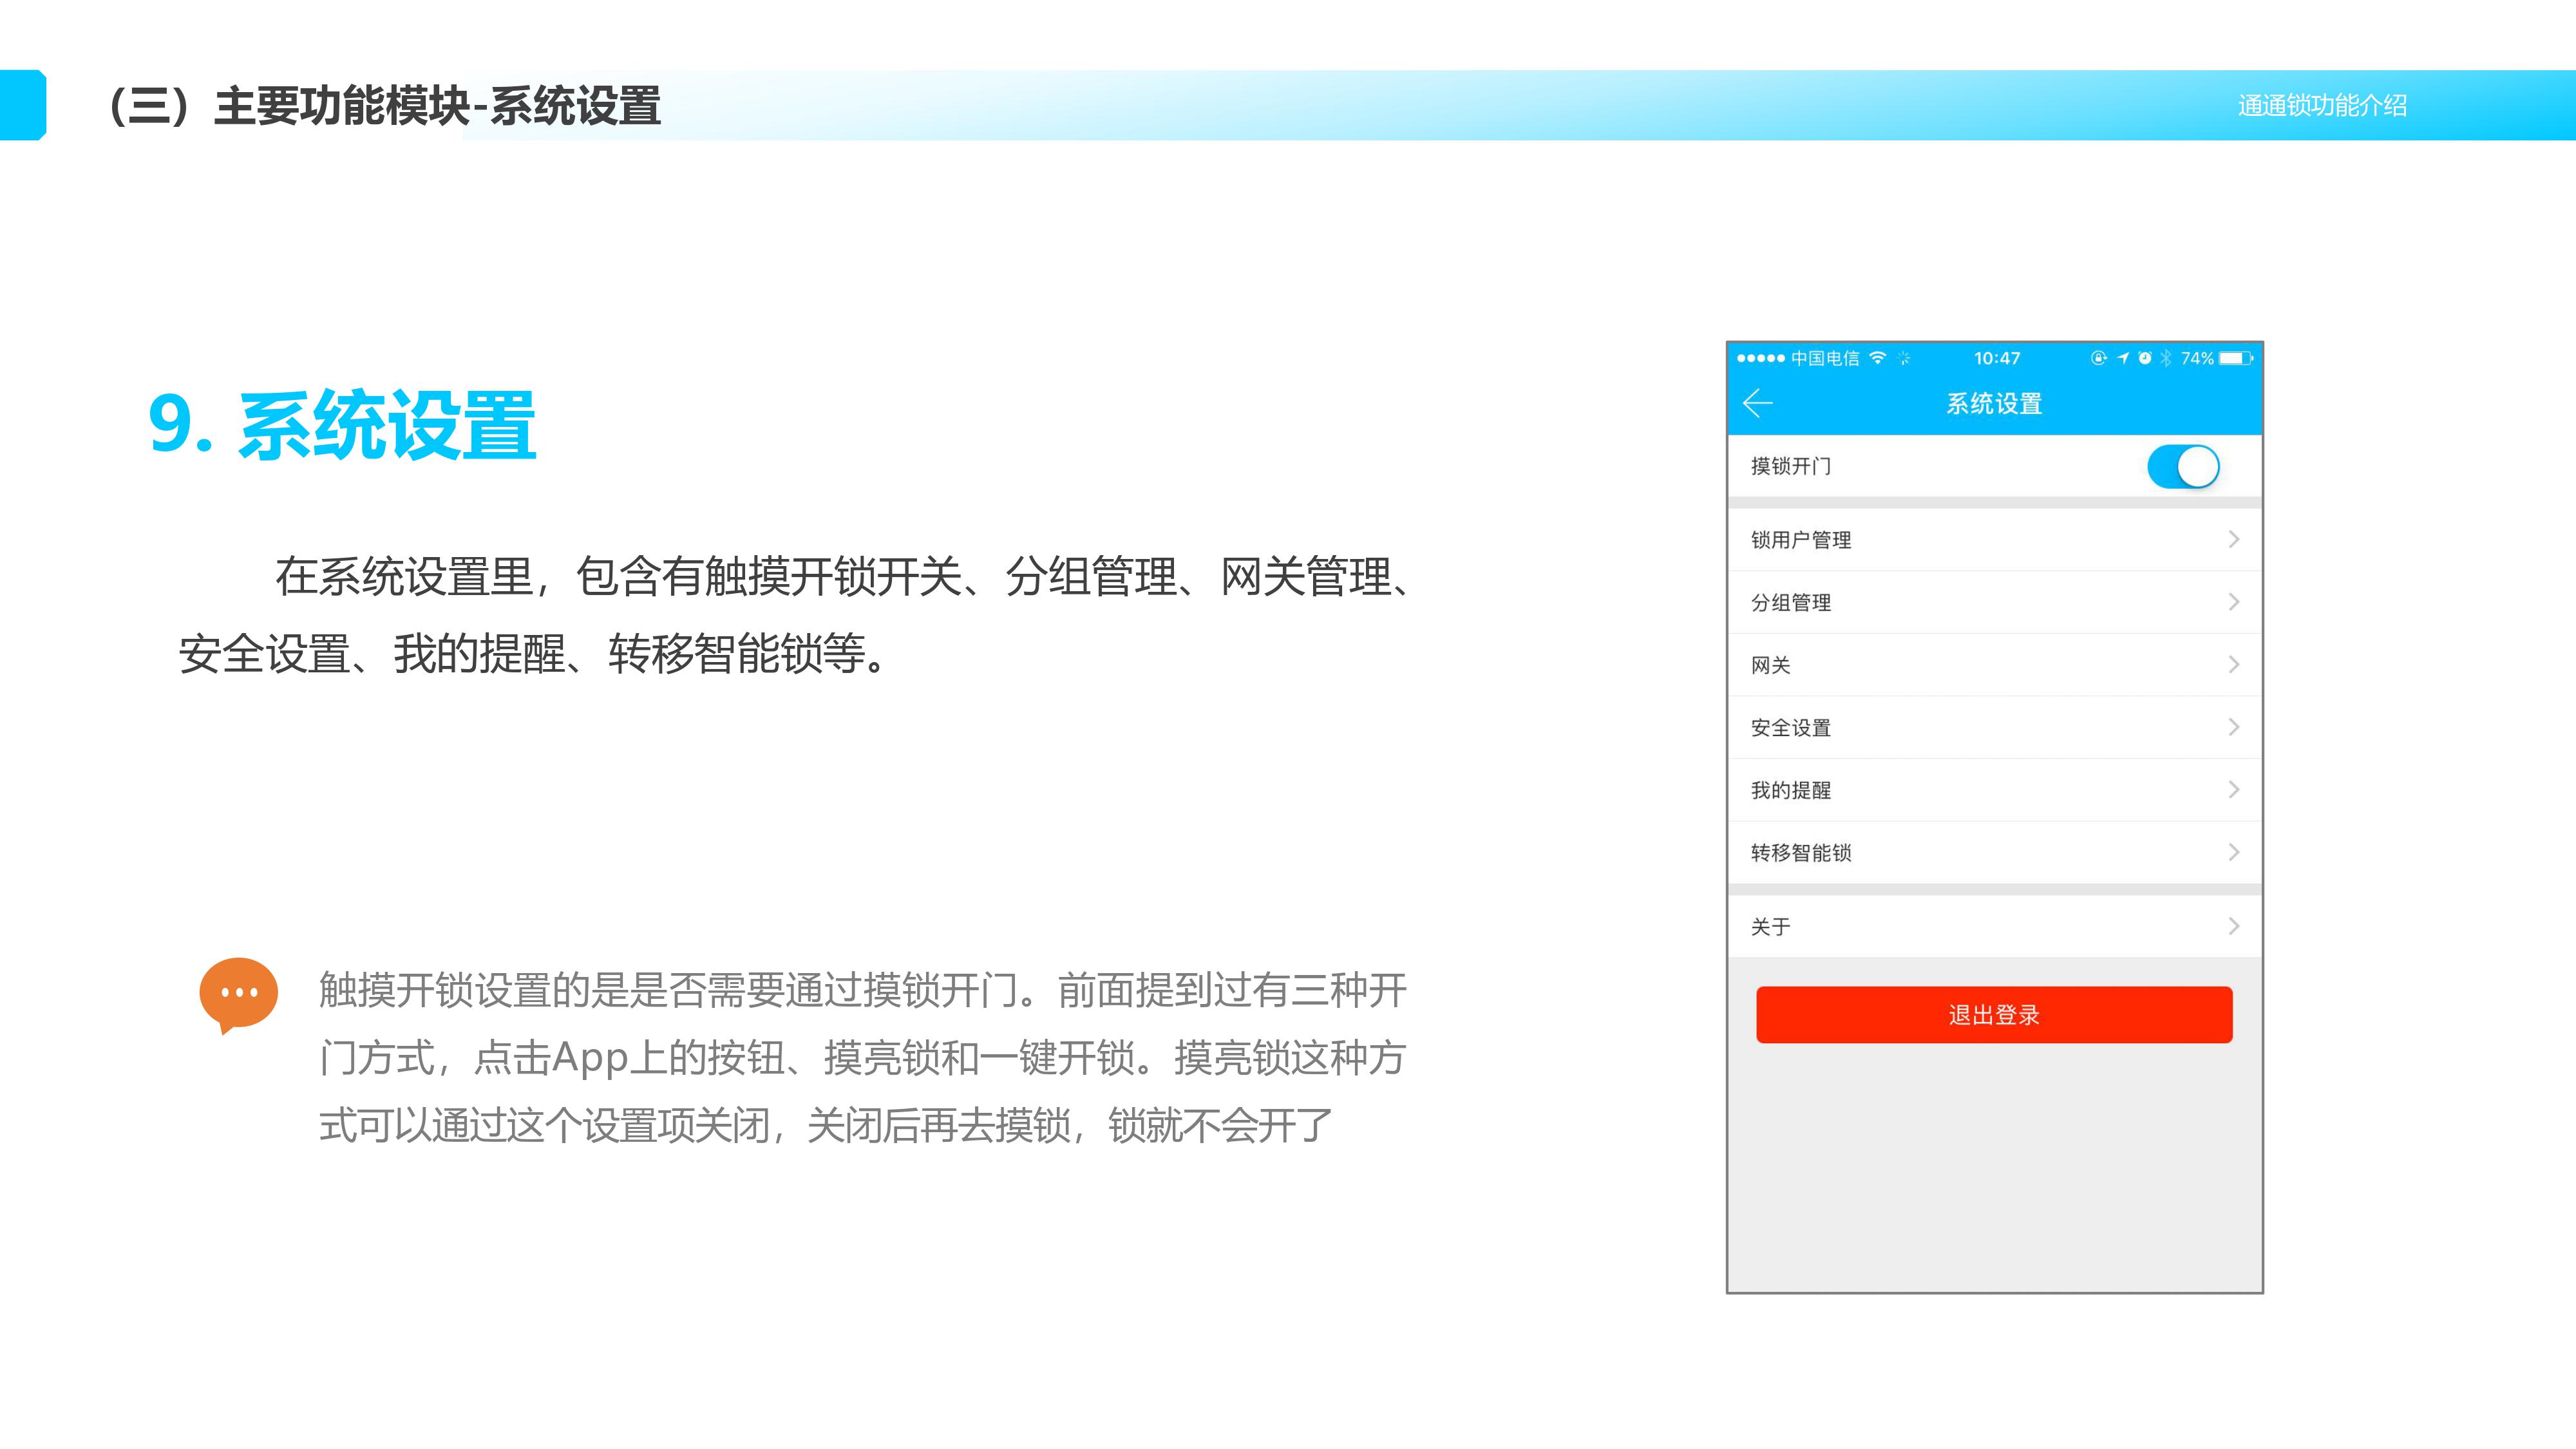Expand 锁用户管理 chevron arrow
Image resolution: width=2576 pixels, height=1449 pixels.
(x=2233, y=540)
